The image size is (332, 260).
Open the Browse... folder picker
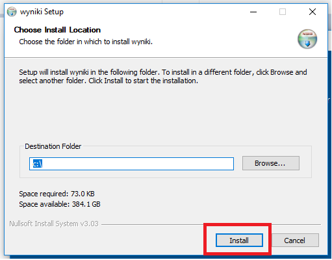(x=271, y=163)
